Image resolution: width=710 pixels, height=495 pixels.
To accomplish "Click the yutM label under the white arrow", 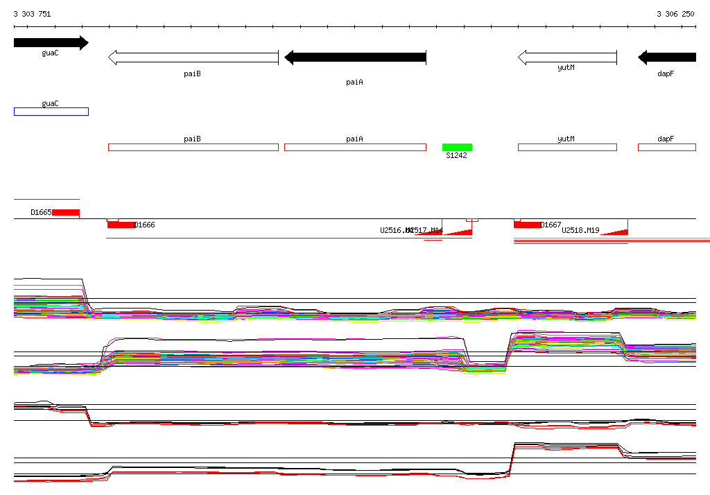I will click(x=566, y=67).
